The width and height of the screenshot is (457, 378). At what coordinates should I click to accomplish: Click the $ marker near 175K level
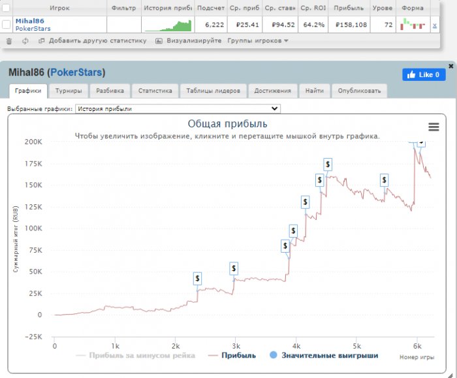coord(328,165)
